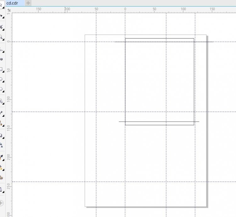
Task: Open a new document with the plus tab
Action: point(28,3)
